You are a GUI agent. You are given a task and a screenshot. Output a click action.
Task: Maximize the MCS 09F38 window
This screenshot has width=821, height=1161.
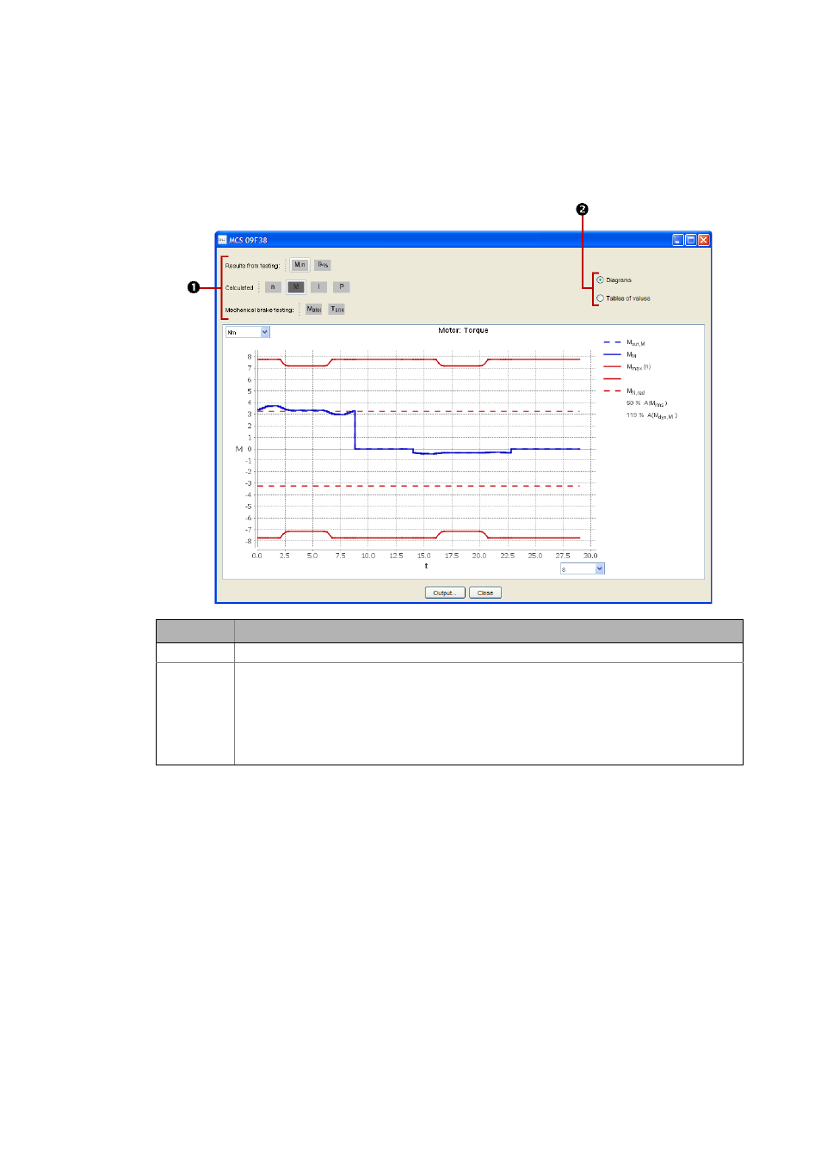690,240
